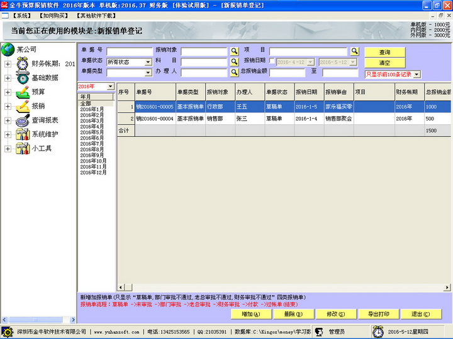This screenshot has width=453, height=339.
Task: Click the 查询报表 magnifier icon
Action: pos(22,120)
